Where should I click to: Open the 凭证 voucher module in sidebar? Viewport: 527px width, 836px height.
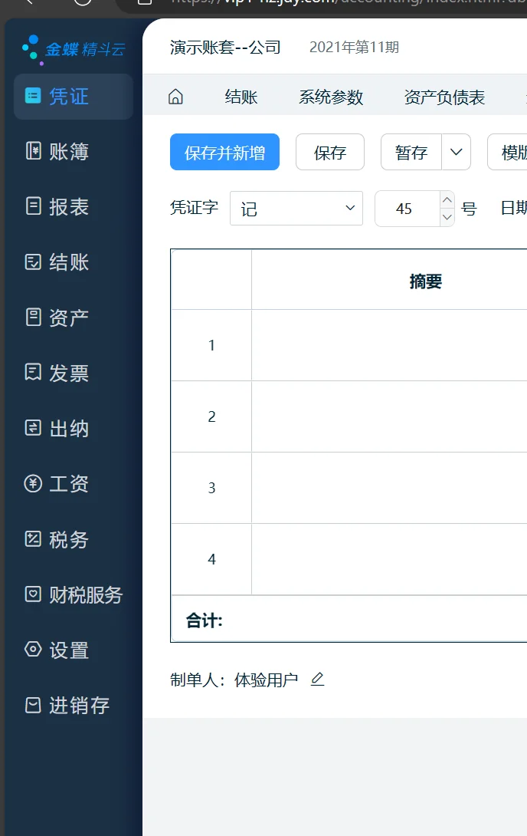[x=74, y=97]
